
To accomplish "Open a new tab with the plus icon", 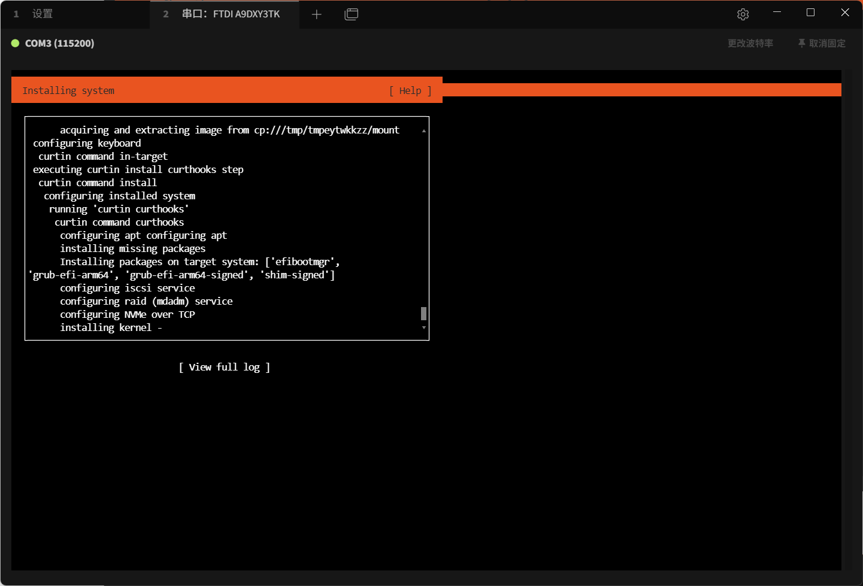I will click(317, 14).
